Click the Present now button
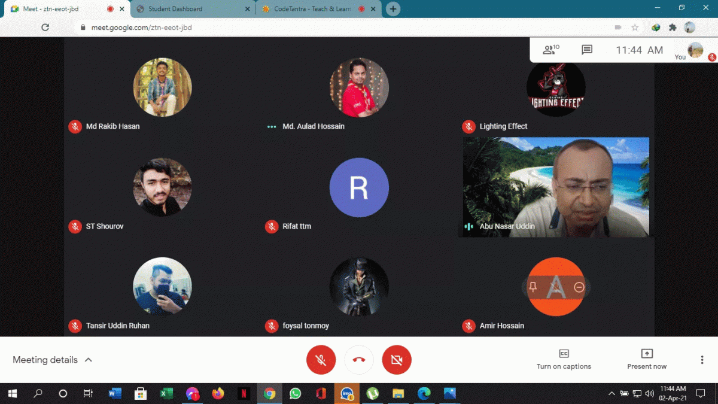Screen dimensions: 718x404 647,359
